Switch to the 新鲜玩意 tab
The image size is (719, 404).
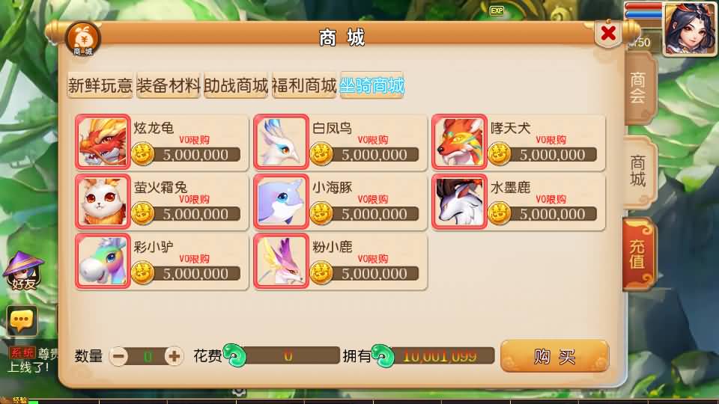point(100,85)
